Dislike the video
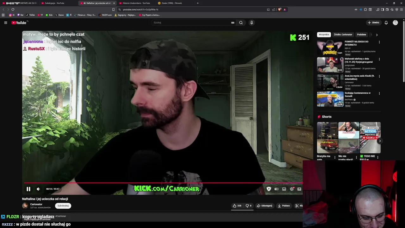Viewport: 405px width, 228px height. (x=248, y=206)
